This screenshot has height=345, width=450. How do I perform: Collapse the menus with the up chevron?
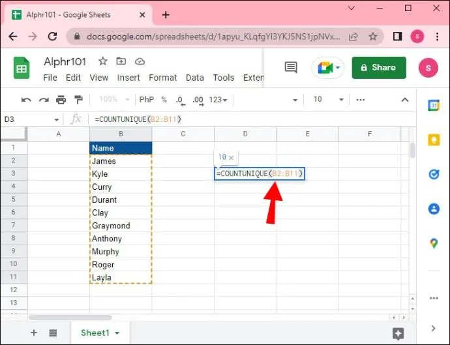click(x=404, y=100)
